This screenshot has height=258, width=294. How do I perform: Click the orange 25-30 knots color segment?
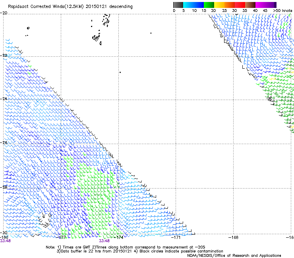coord(230,5)
